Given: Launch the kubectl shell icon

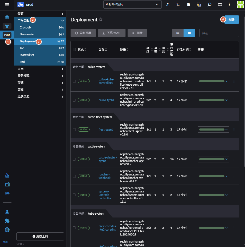Looking at the screenshot, I should pos(178,4).
